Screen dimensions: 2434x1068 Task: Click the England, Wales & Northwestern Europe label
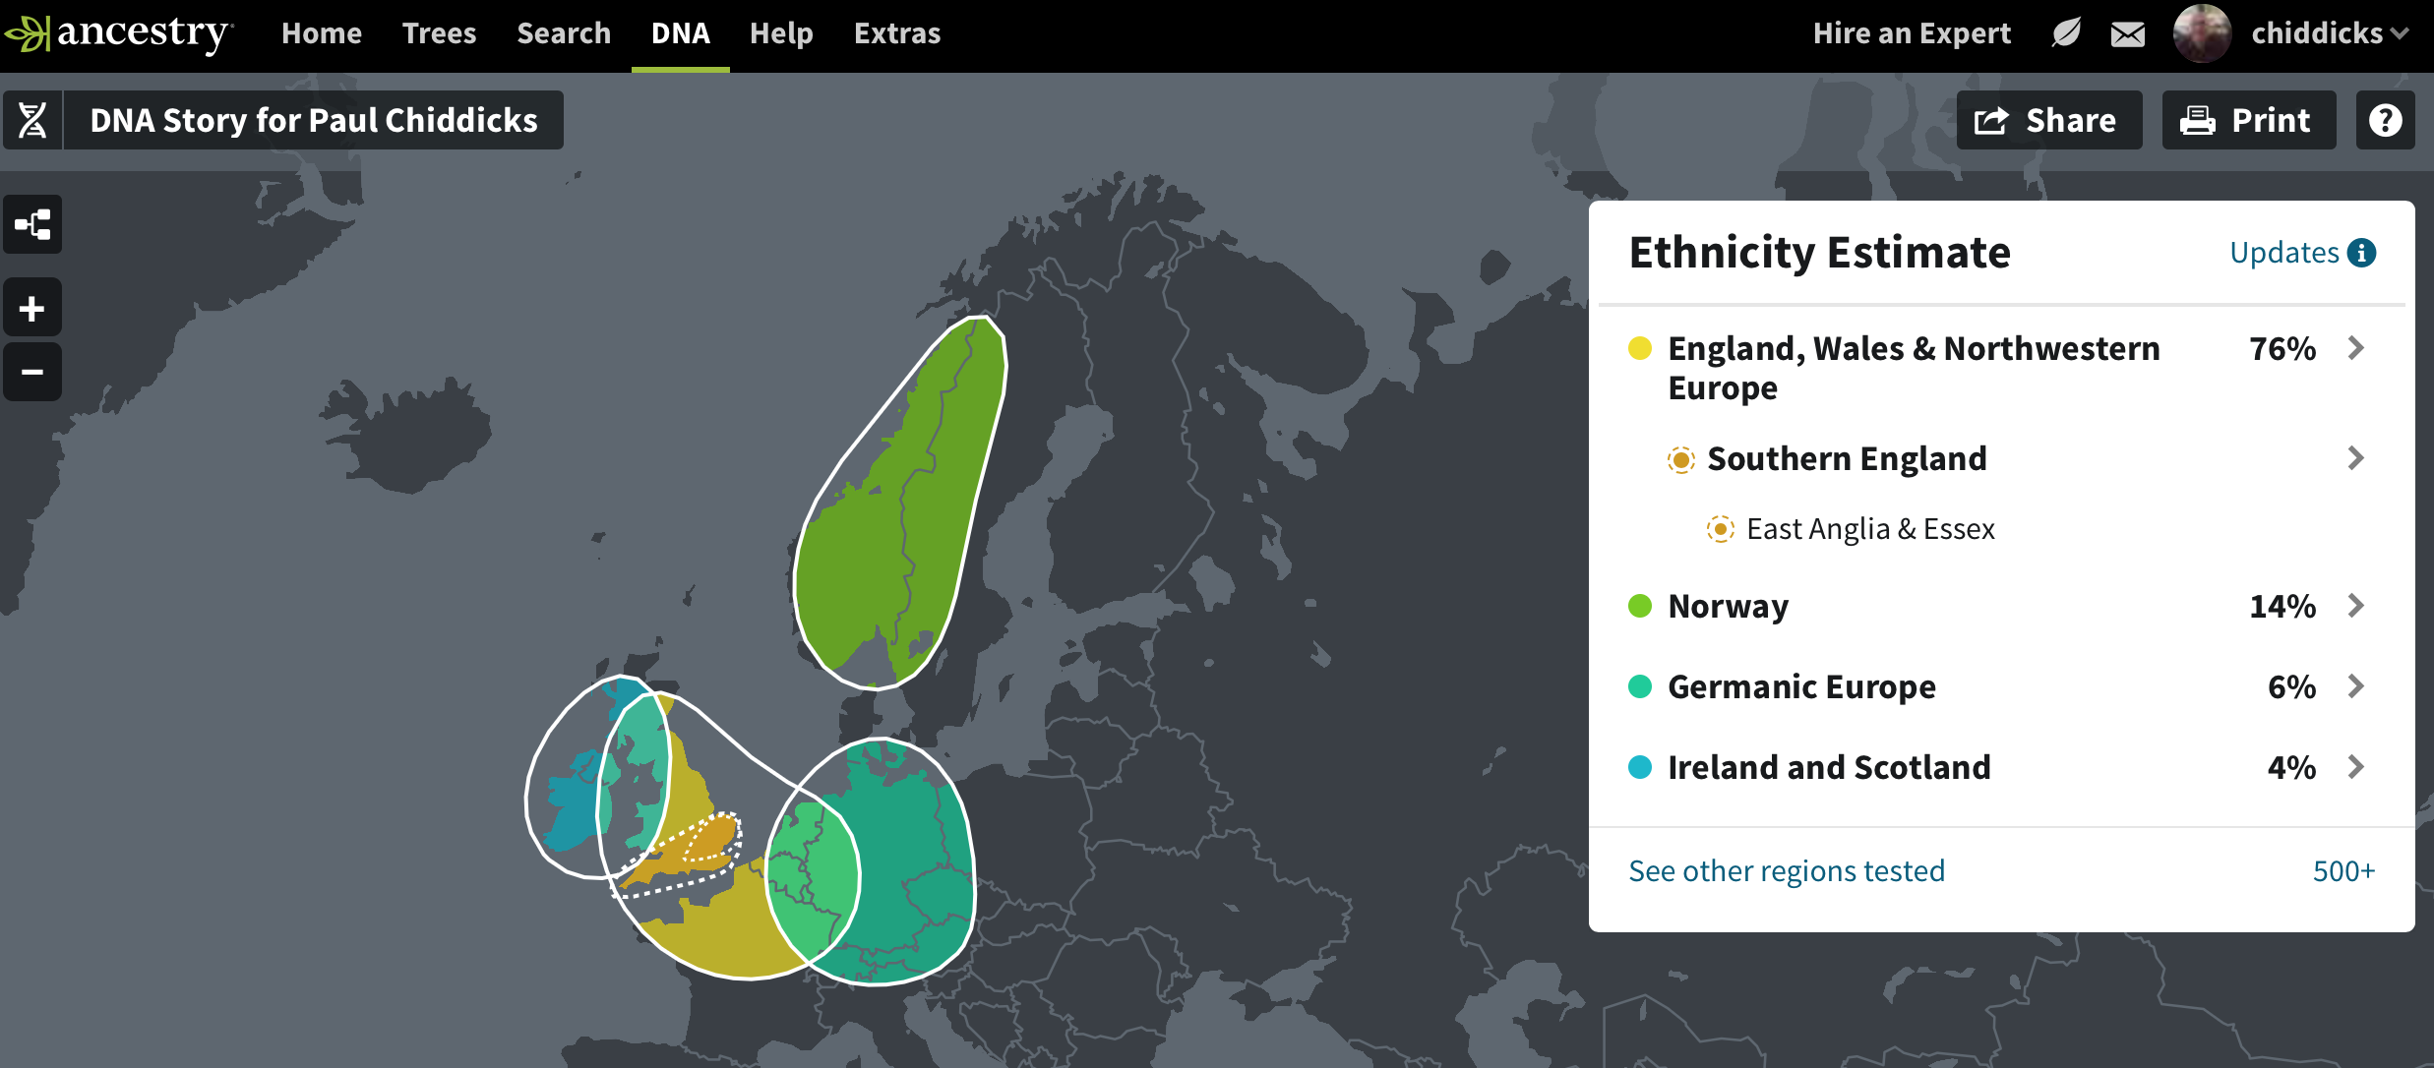(x=1914, y=368)
